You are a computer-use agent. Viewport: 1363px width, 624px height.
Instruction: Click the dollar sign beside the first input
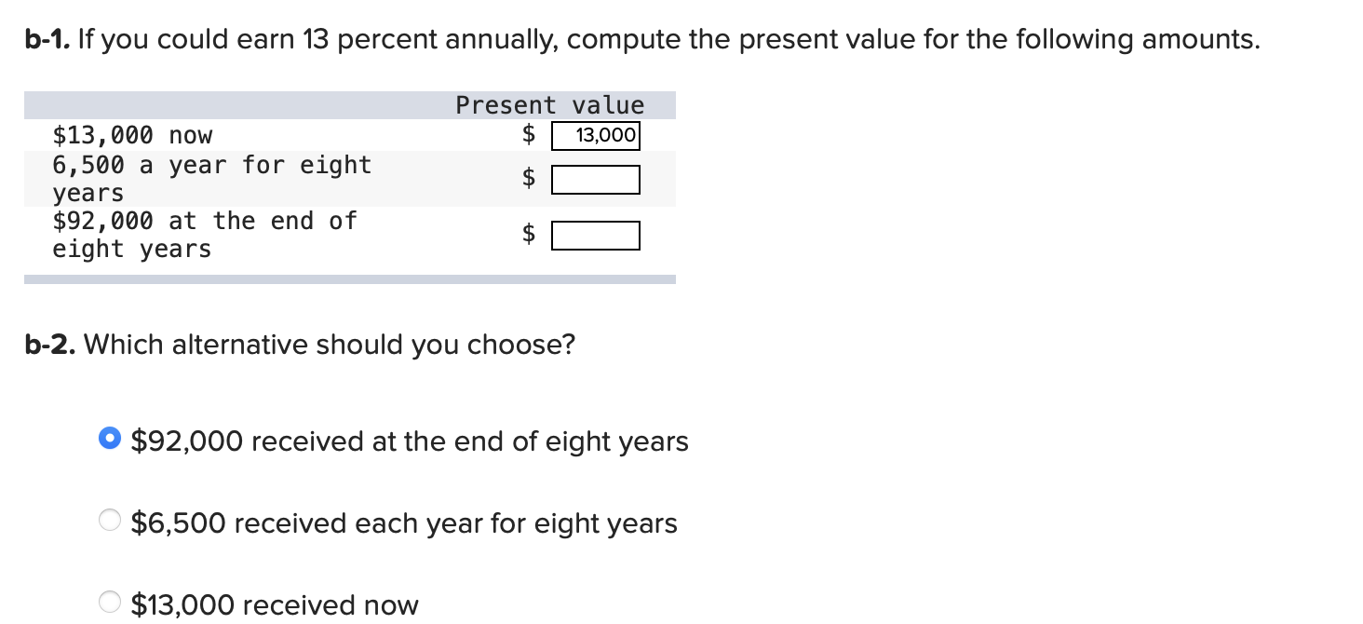click(528, 135)
